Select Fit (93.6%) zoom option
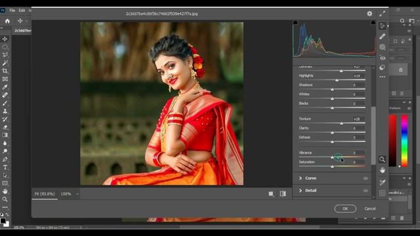The image size is (420, 236). (45, 194)
